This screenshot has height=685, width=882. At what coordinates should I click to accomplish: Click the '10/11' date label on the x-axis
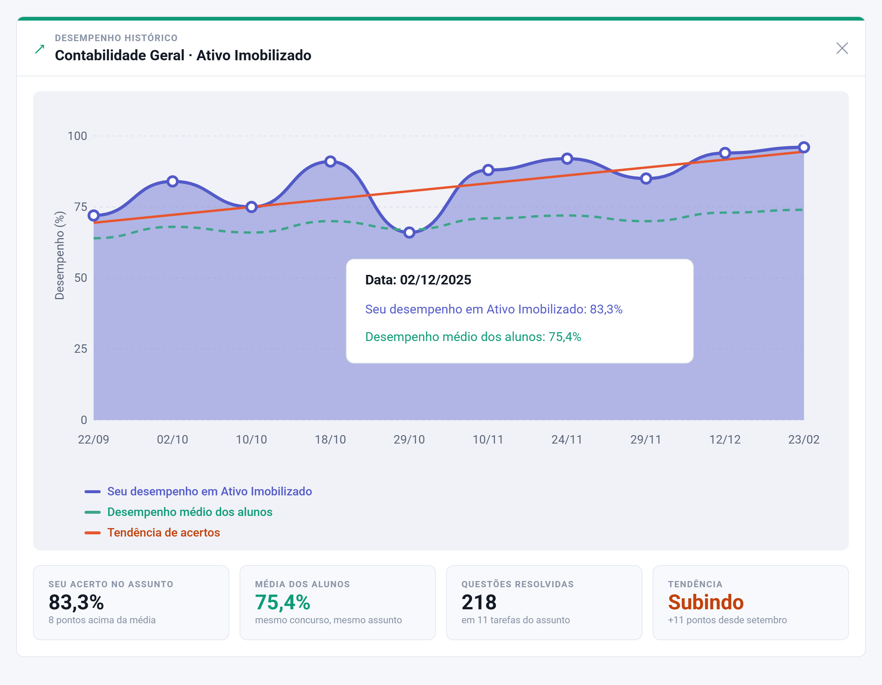(488, 440)
